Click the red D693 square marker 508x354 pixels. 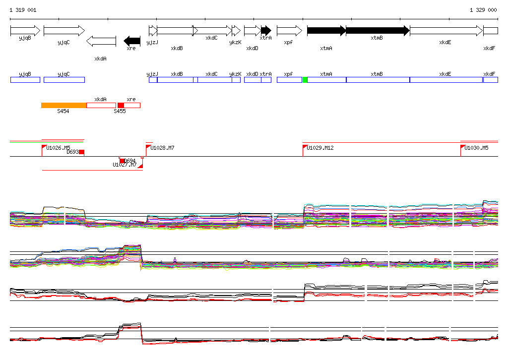pyautogui.click(x=82, y=152)
